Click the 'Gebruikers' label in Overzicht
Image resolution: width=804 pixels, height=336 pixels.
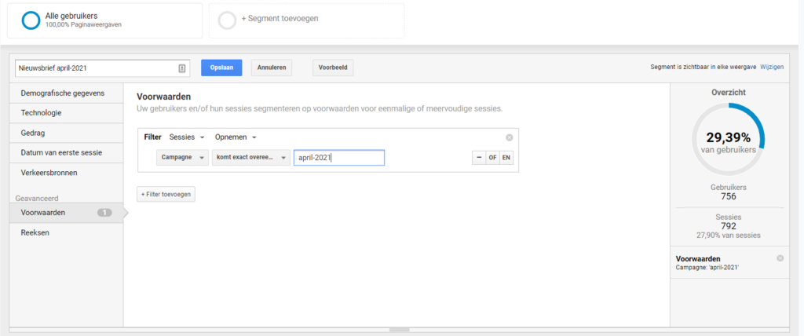pyautogui.click(x=728, y=188)
